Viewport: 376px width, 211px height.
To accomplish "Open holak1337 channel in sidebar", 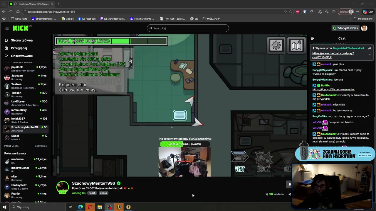I will (x=26, y=120).
